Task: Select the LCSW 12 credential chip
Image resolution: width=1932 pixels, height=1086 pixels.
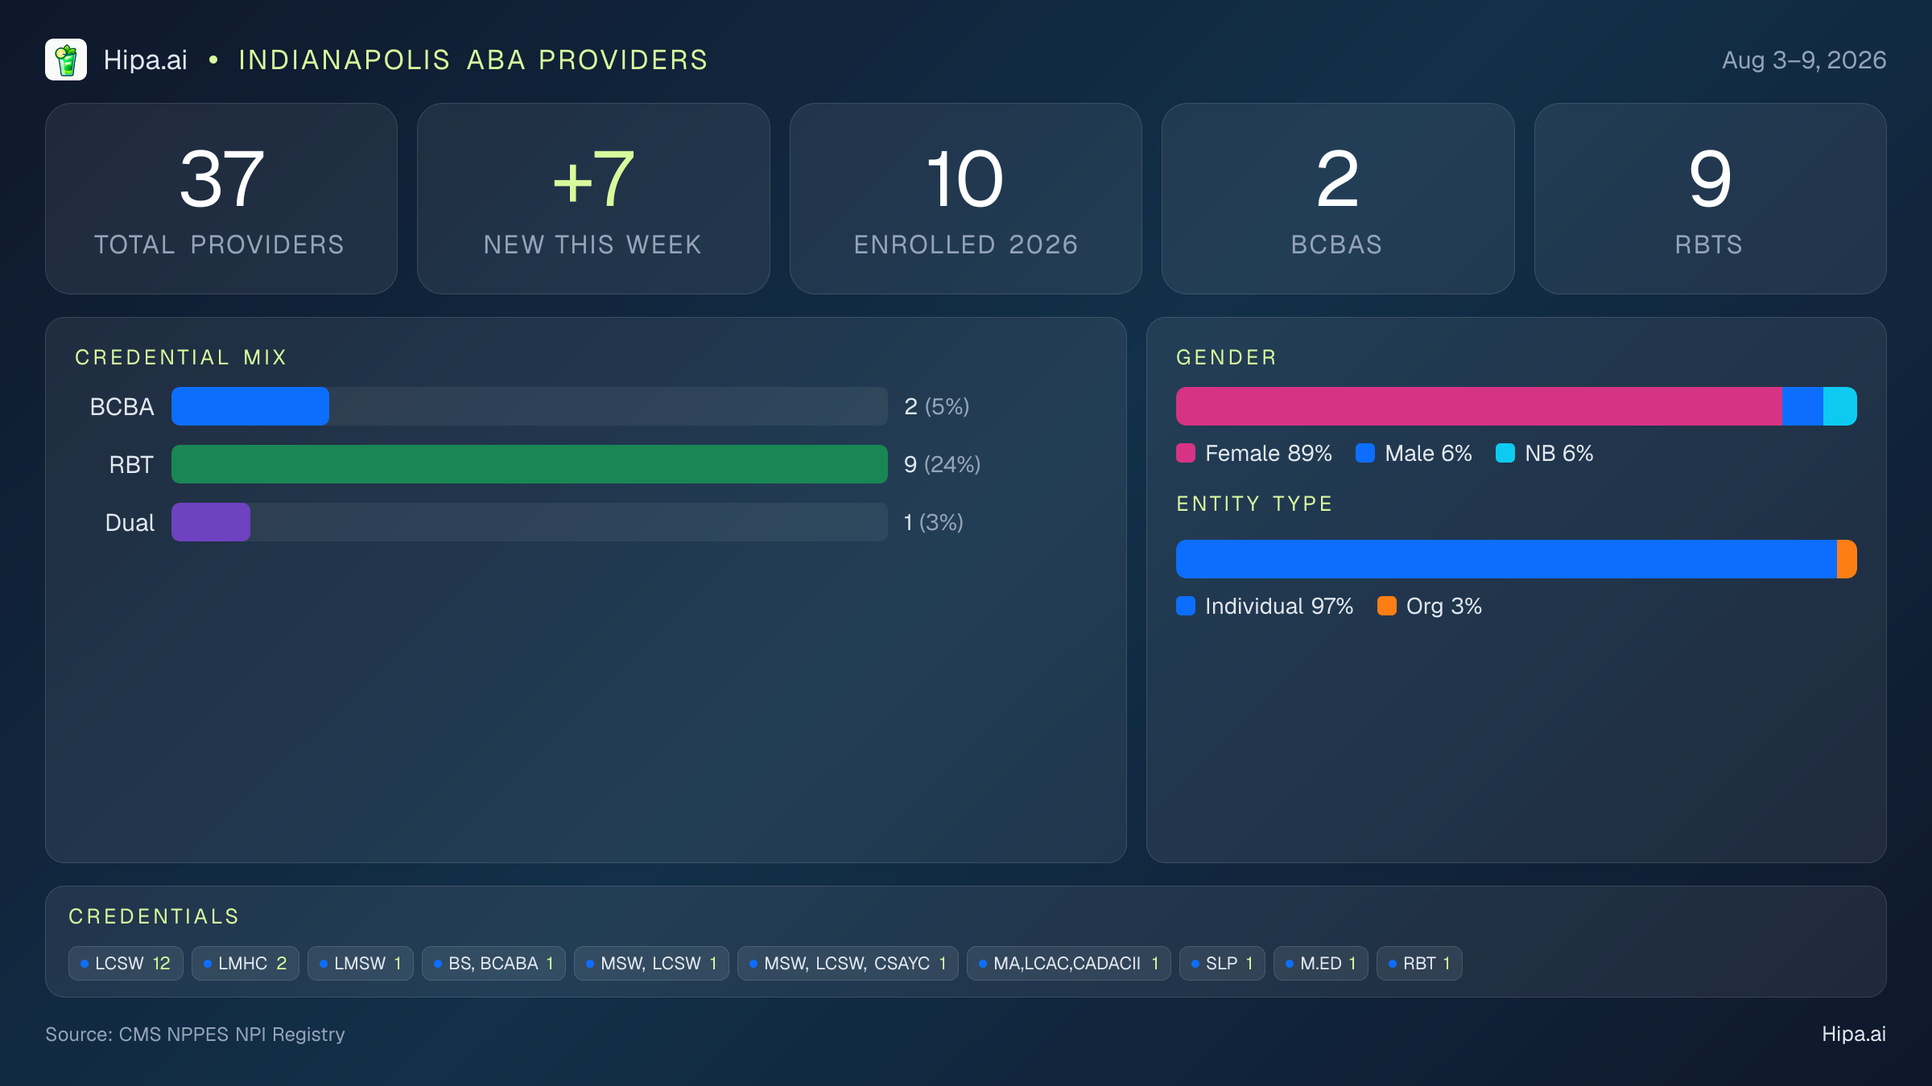Action: tap(126, 963)
